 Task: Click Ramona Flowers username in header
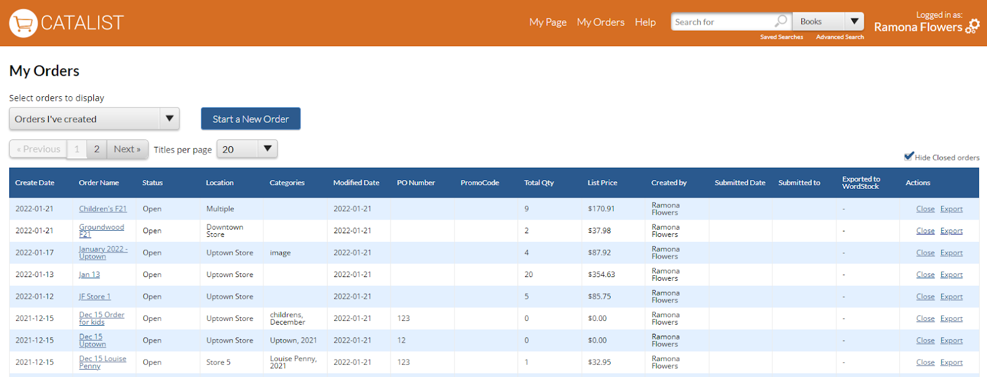[918, 27]
